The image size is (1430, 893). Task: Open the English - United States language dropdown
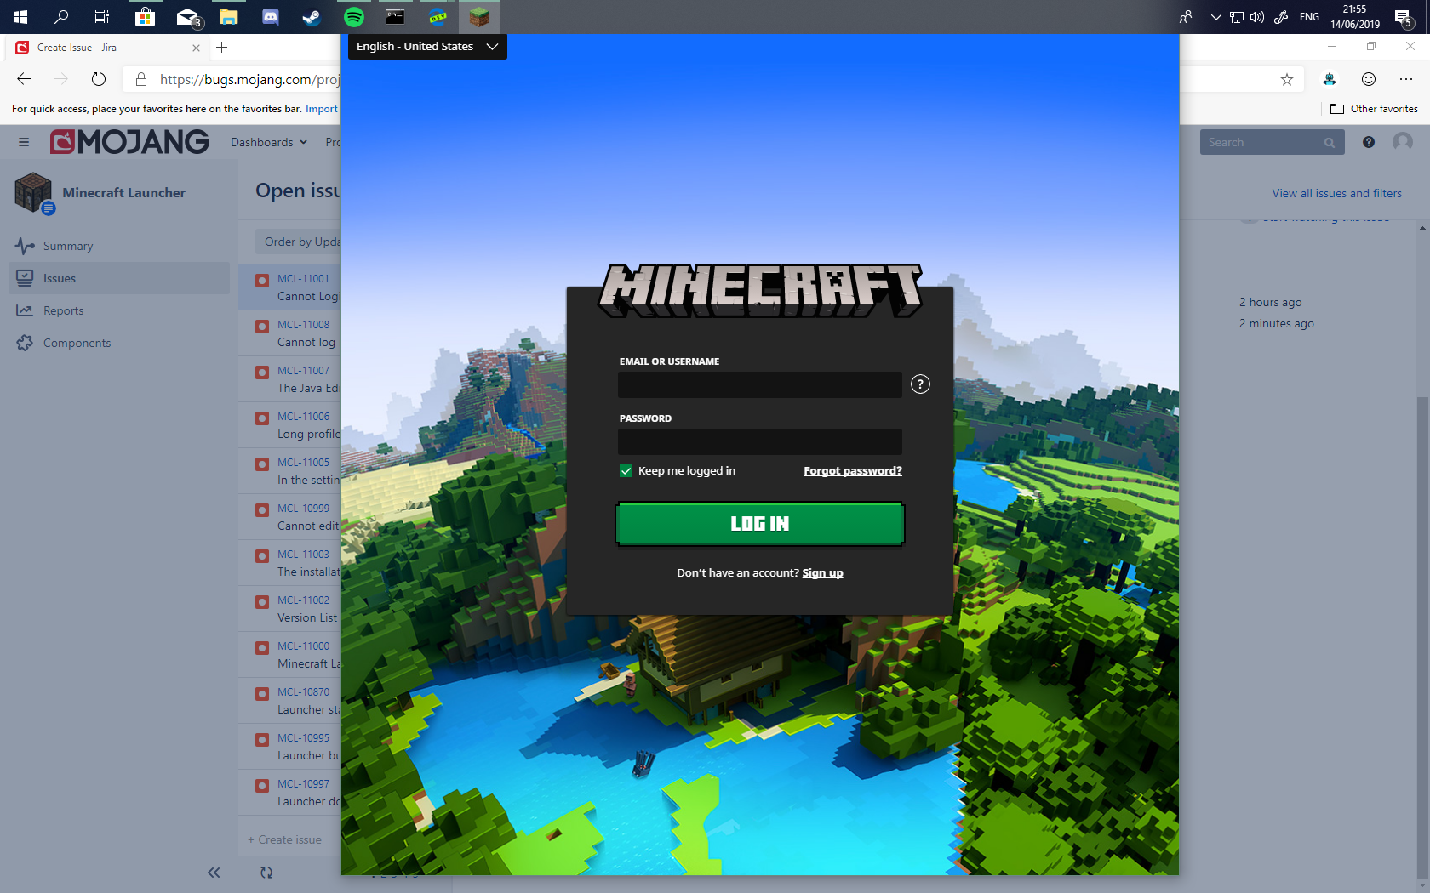pos(427,47)
